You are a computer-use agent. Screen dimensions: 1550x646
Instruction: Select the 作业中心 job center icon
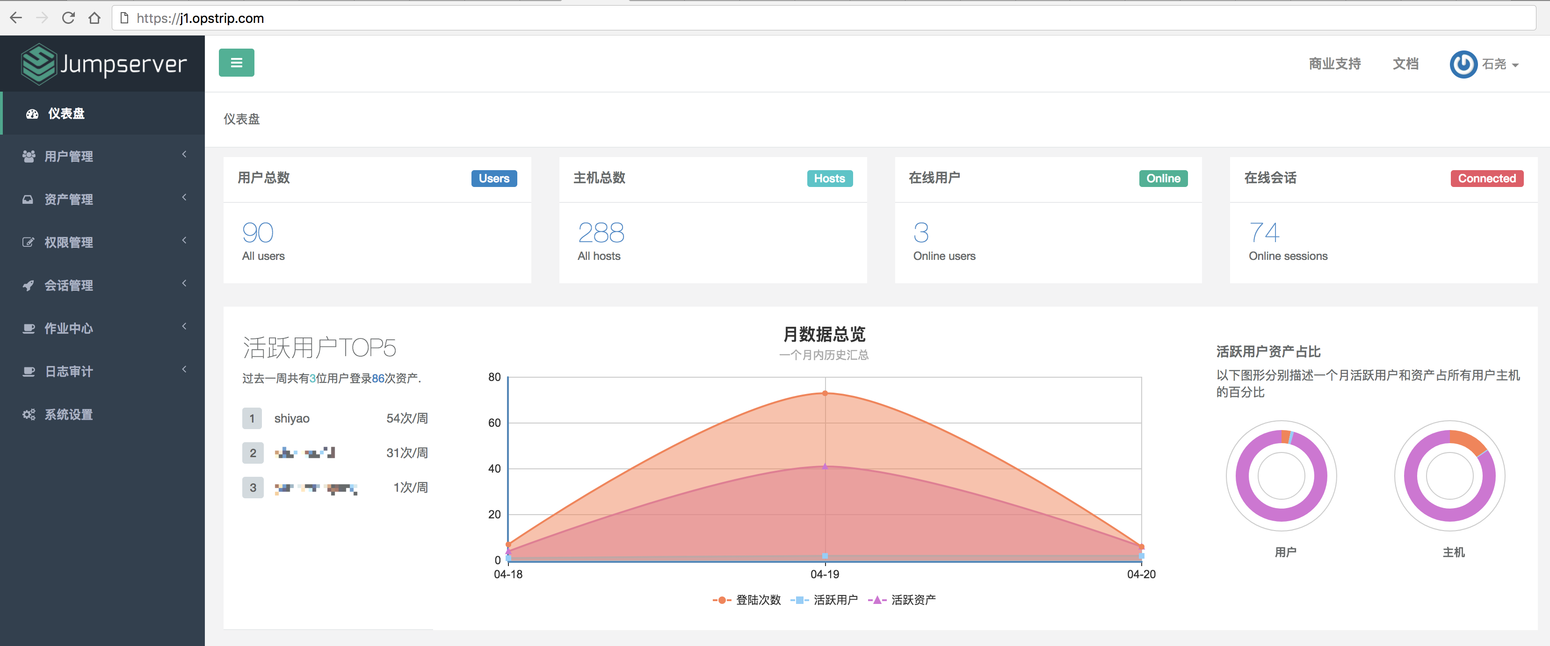click(x=28, y=329)
